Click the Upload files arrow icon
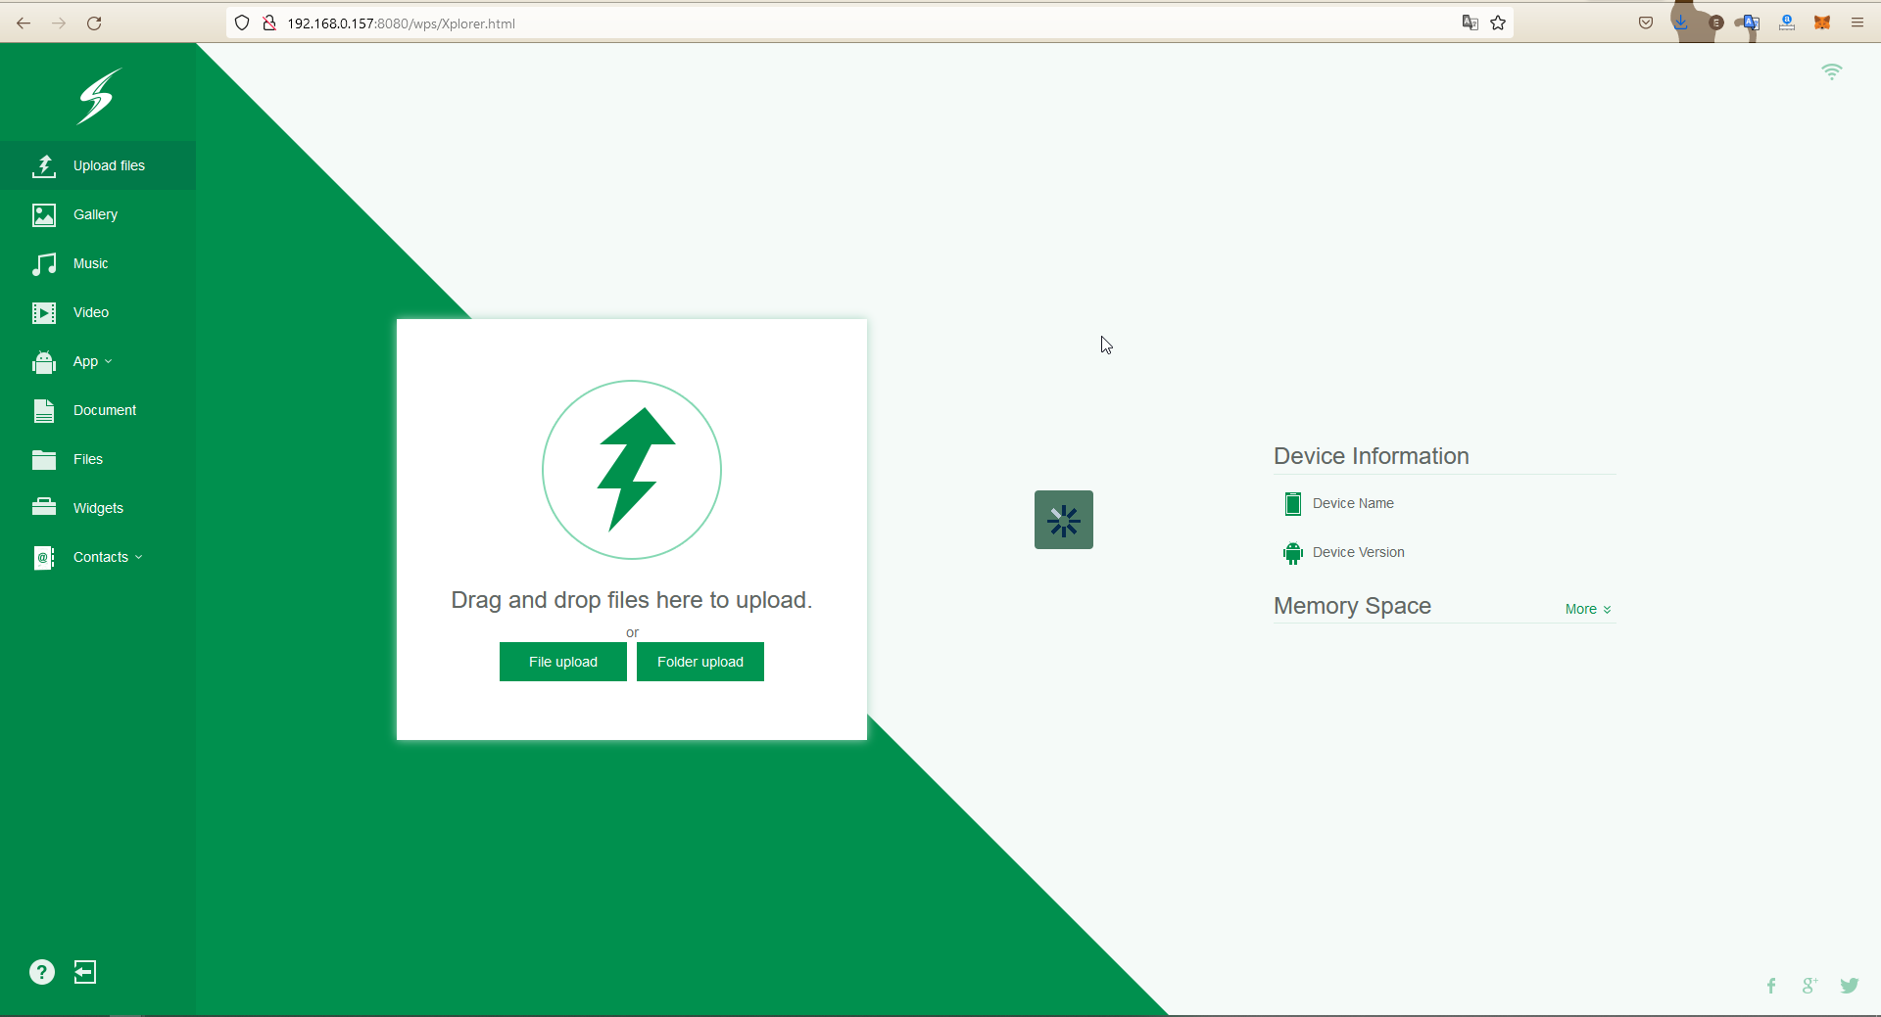The height and width of the screenshot is (1017, 1881). click(x=44, y=165)
